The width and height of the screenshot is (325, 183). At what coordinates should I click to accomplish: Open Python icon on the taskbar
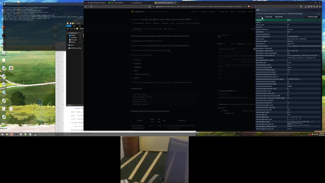pos(35,134)
